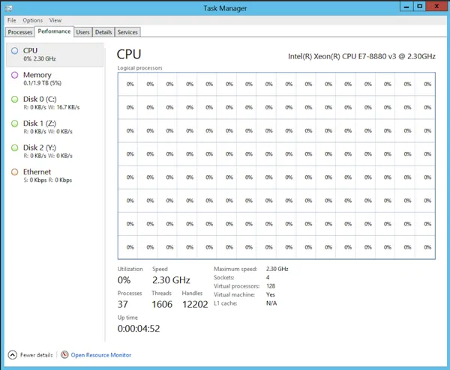Select the Ethernet orange circle icon

(15, 172)
